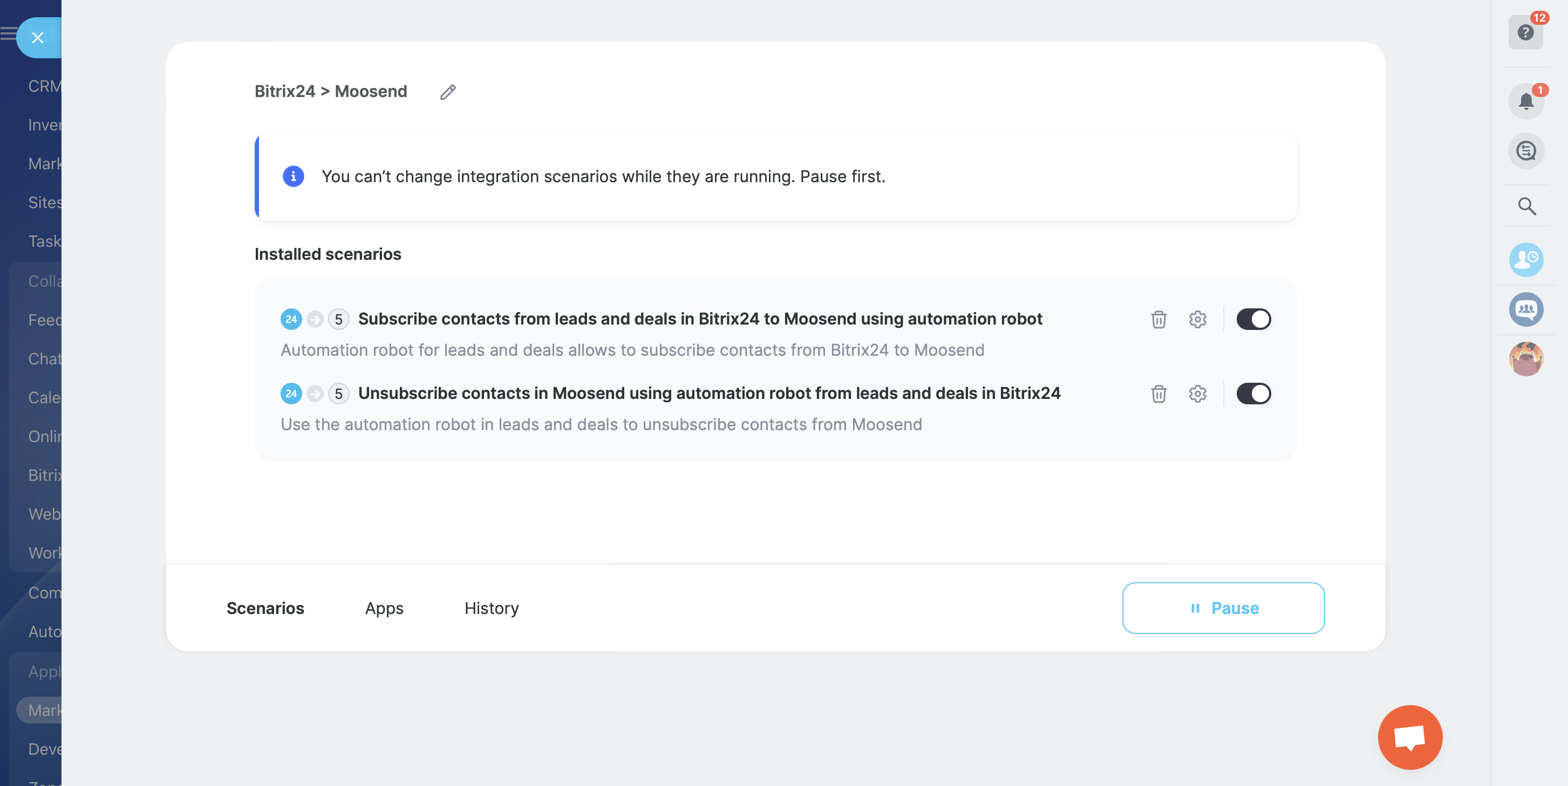Open settings gear for Unsubscribe contacts scenario
Screen dimensions: 1568x786
1197,394
